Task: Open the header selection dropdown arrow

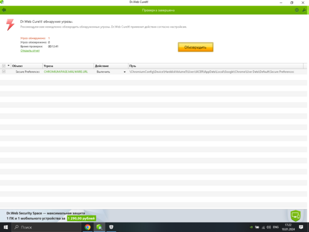Action: tap(8, 65)
